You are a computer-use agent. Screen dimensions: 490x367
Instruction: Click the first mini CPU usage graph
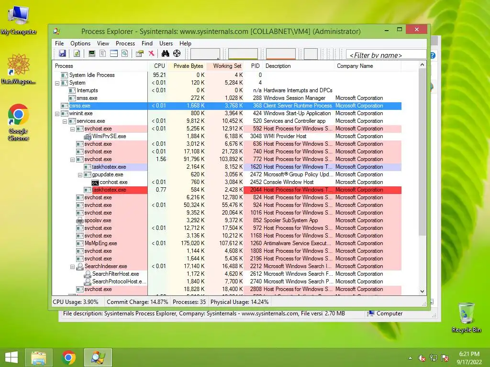205,54
